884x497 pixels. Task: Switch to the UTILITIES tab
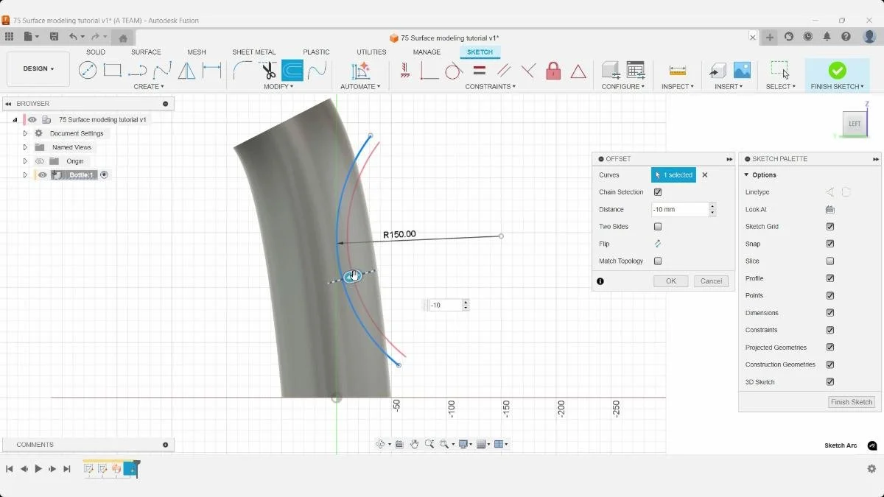coord(371,52)
